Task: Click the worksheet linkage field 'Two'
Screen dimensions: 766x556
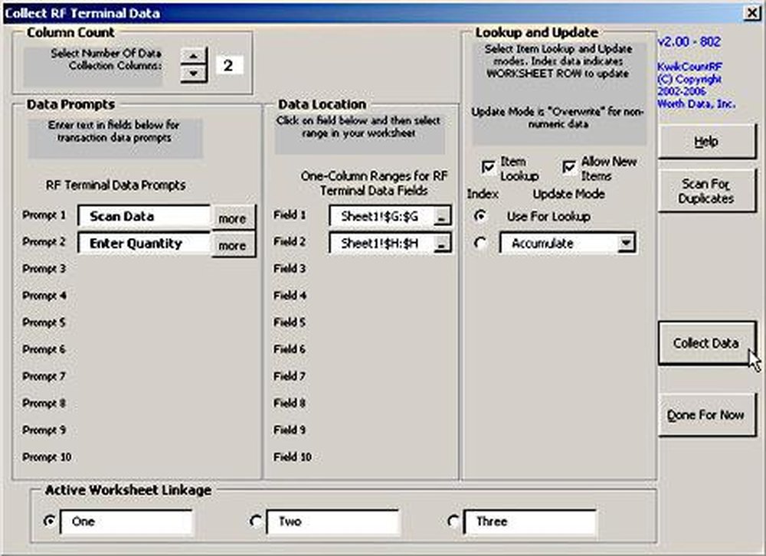Action: click(332, 522)
